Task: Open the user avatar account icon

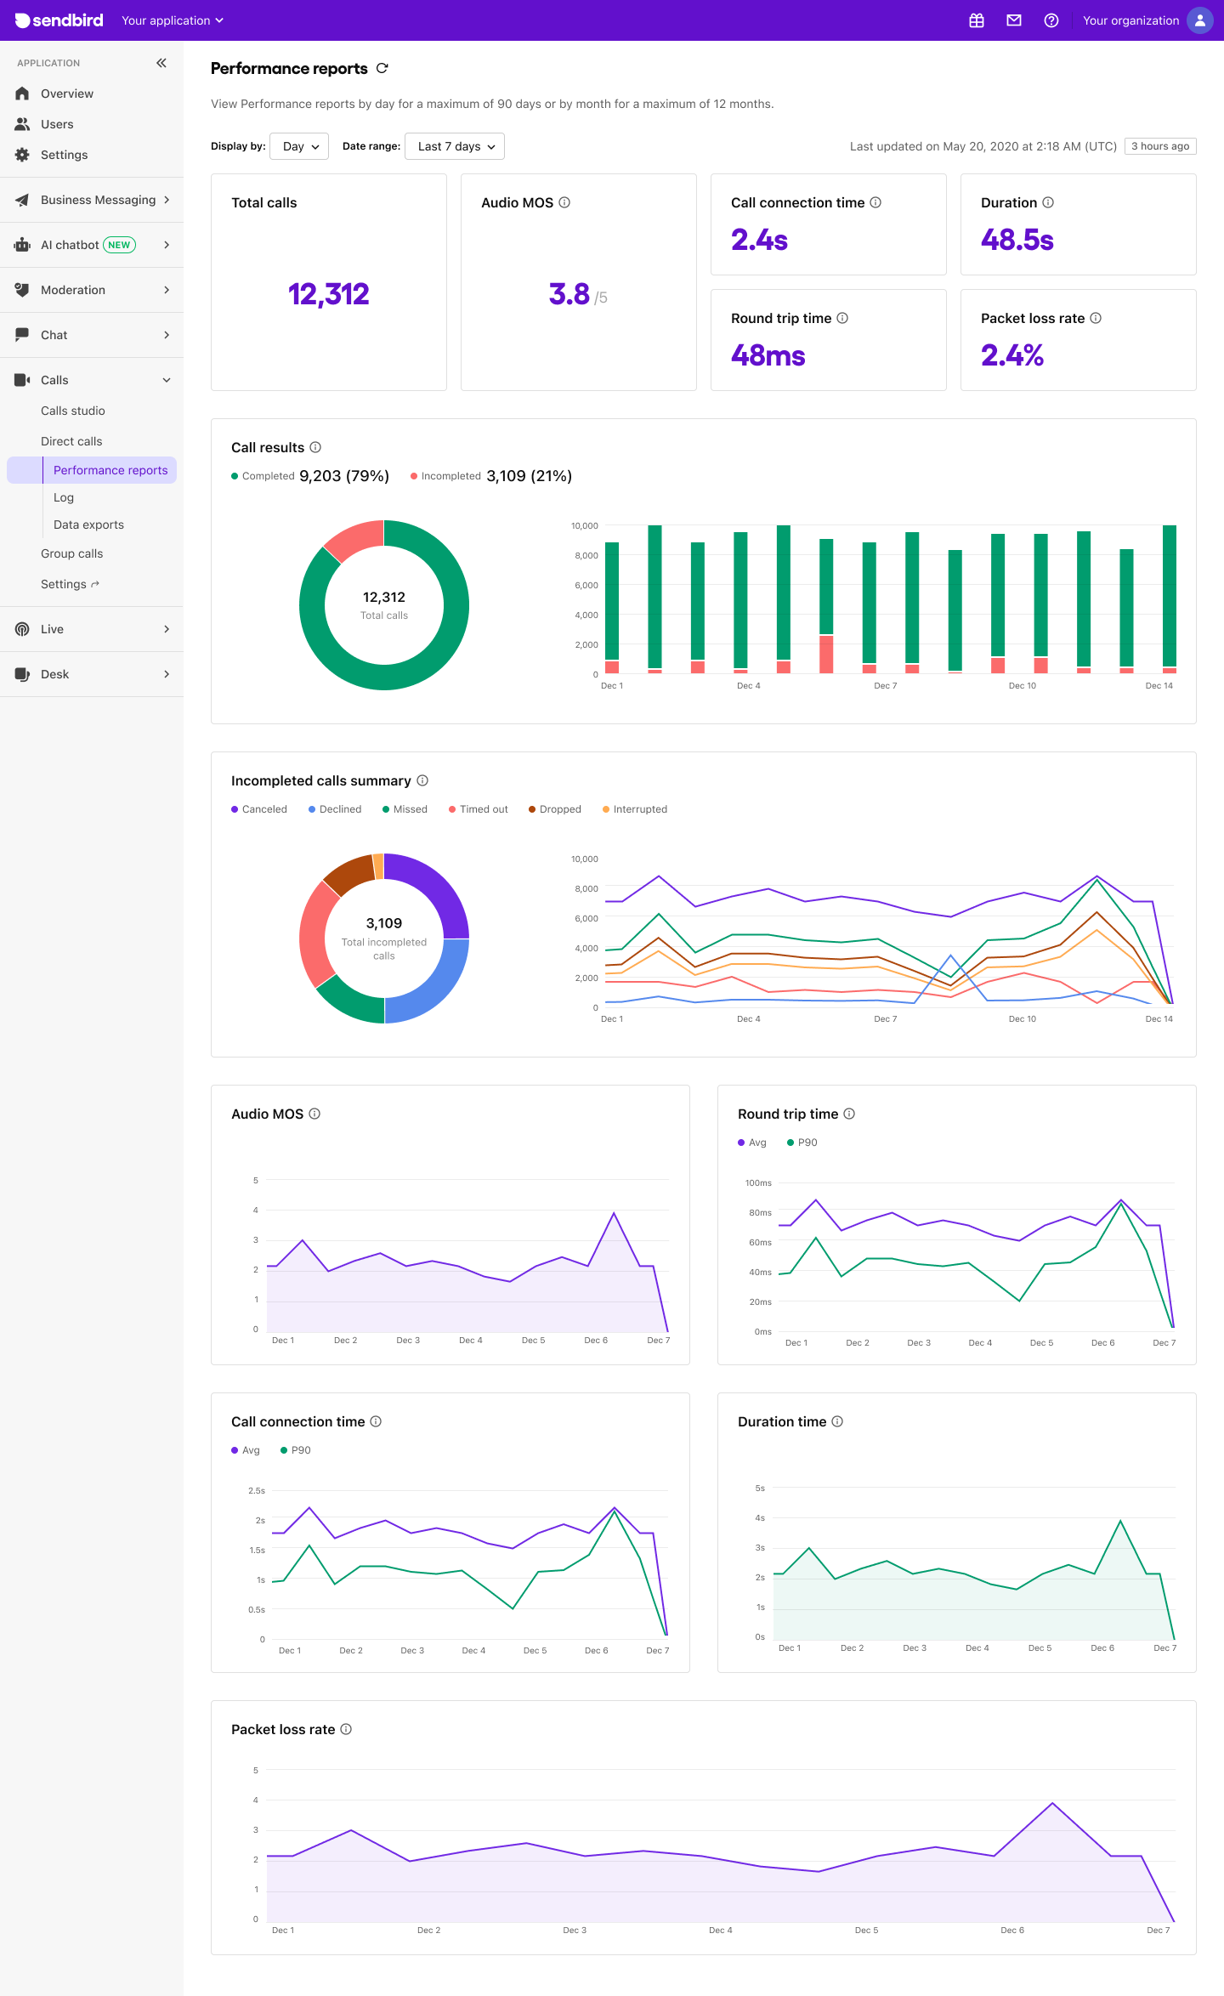Action: click(1199, 20)
